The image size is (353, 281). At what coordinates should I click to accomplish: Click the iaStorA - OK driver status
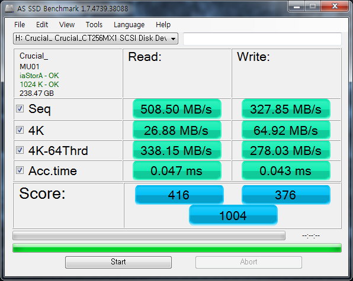coord(39,76)
